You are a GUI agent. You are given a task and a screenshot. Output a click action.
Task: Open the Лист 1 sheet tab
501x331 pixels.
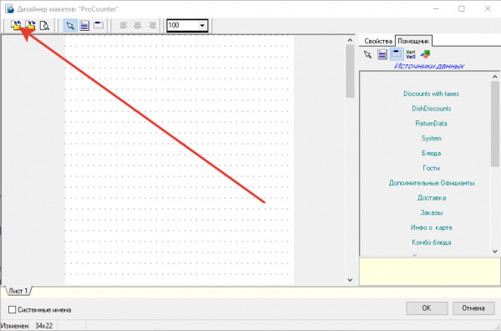click(18, 291)
